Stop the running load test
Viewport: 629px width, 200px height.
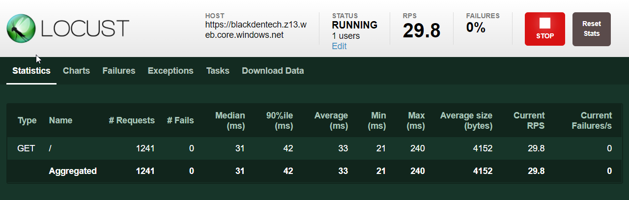545,29
